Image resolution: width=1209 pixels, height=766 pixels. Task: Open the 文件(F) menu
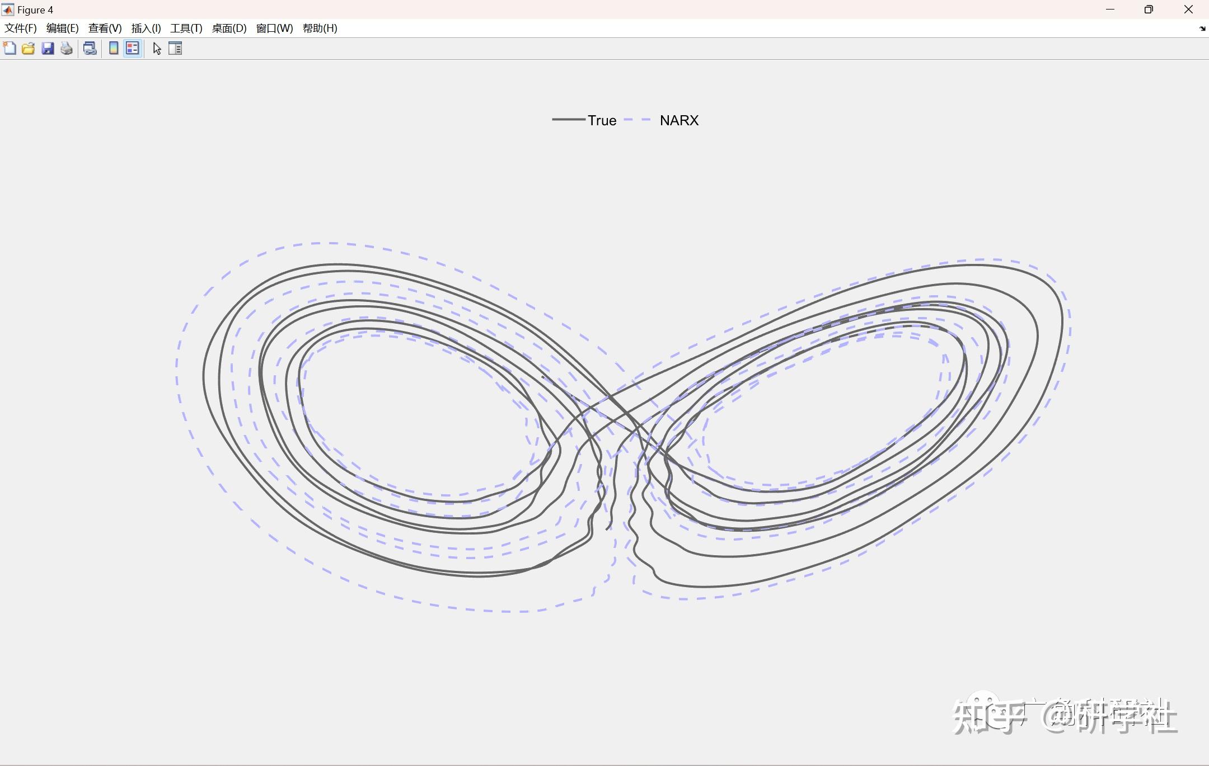pyautogui.click(x=21, y=29)
